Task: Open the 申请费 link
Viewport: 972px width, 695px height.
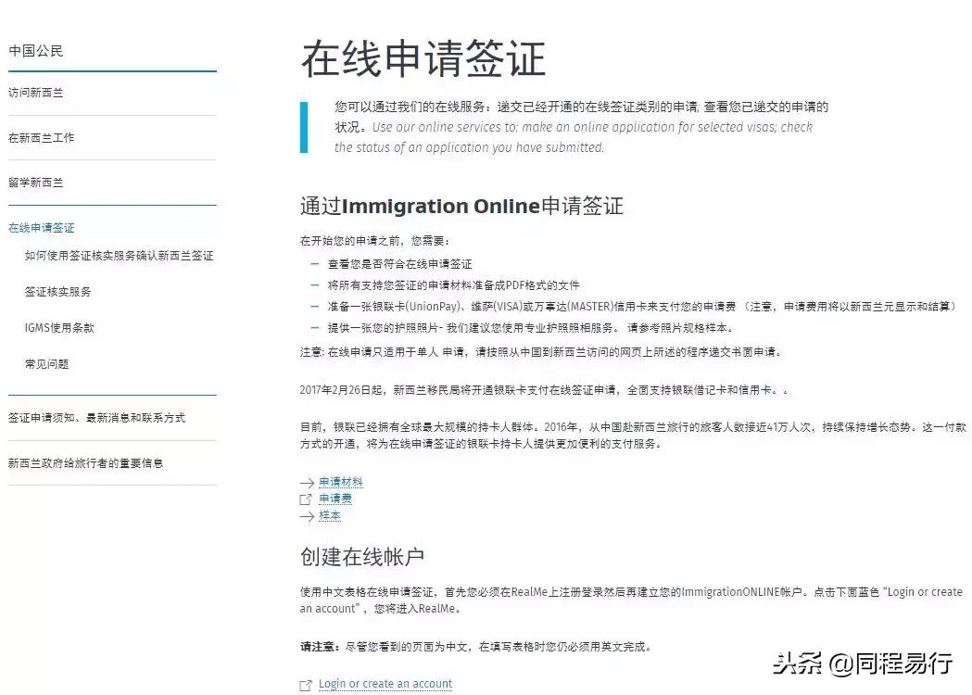Action: (334, 499)
